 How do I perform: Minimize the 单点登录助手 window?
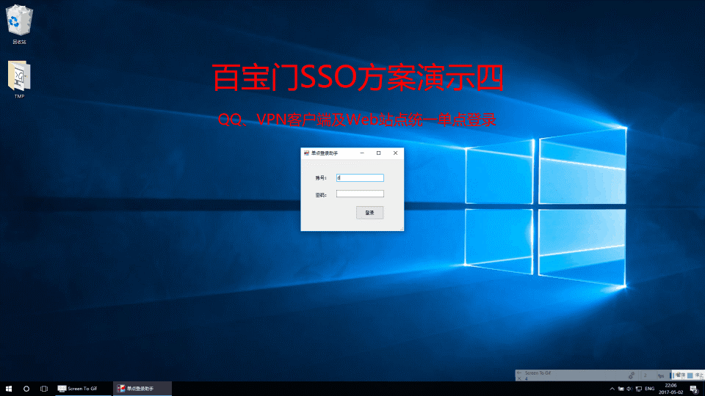pos(362,153)
